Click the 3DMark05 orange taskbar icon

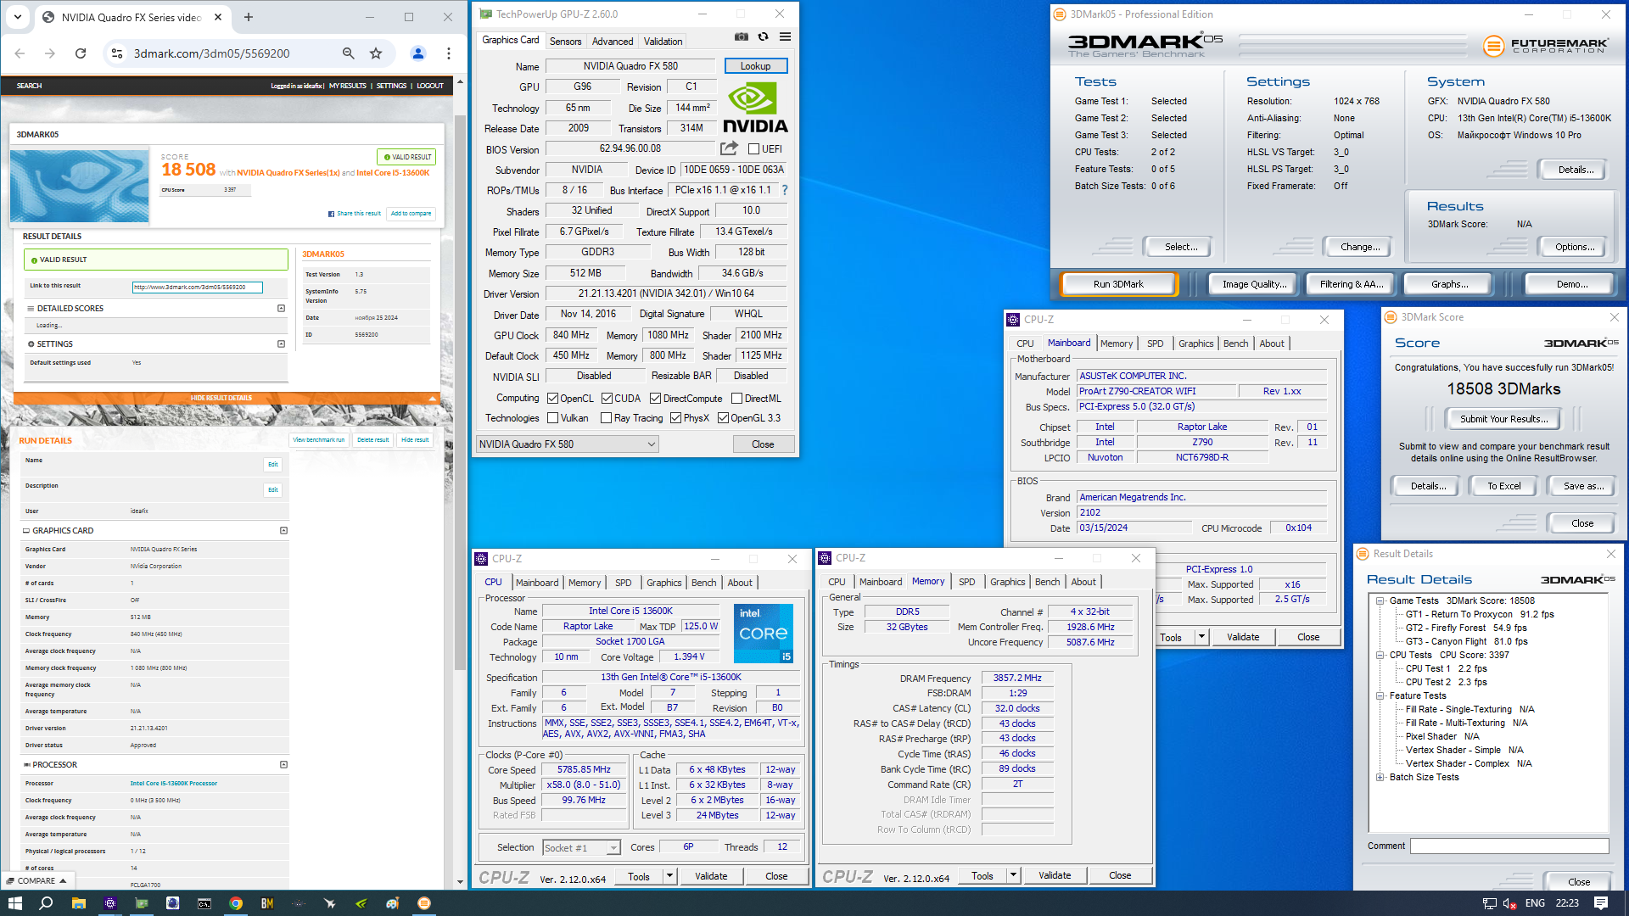point(424,903)
